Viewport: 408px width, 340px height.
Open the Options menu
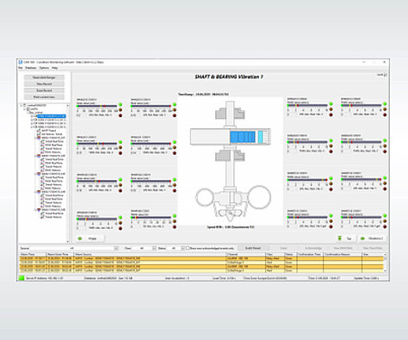[x=44, y=68]
